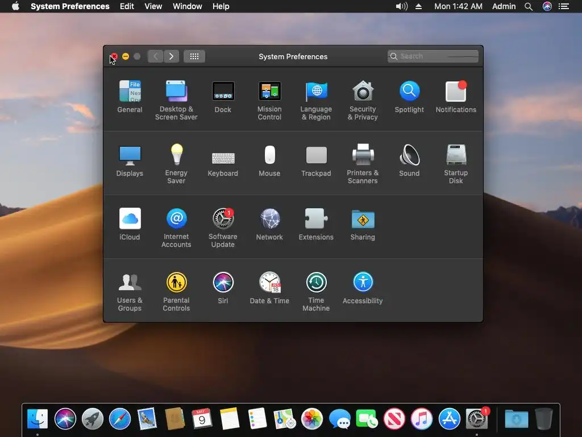The image size is (582, 437).
Task: Open Siri preferences pane
Action: click(223, 288)
